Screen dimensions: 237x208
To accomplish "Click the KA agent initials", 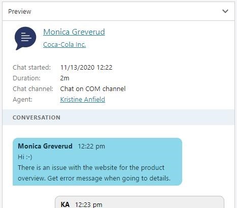I will coord(65,204).
